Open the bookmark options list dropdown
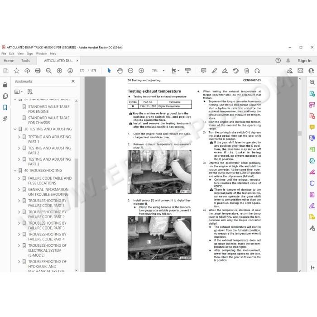The image size is (317, 317). pos(19,92)
